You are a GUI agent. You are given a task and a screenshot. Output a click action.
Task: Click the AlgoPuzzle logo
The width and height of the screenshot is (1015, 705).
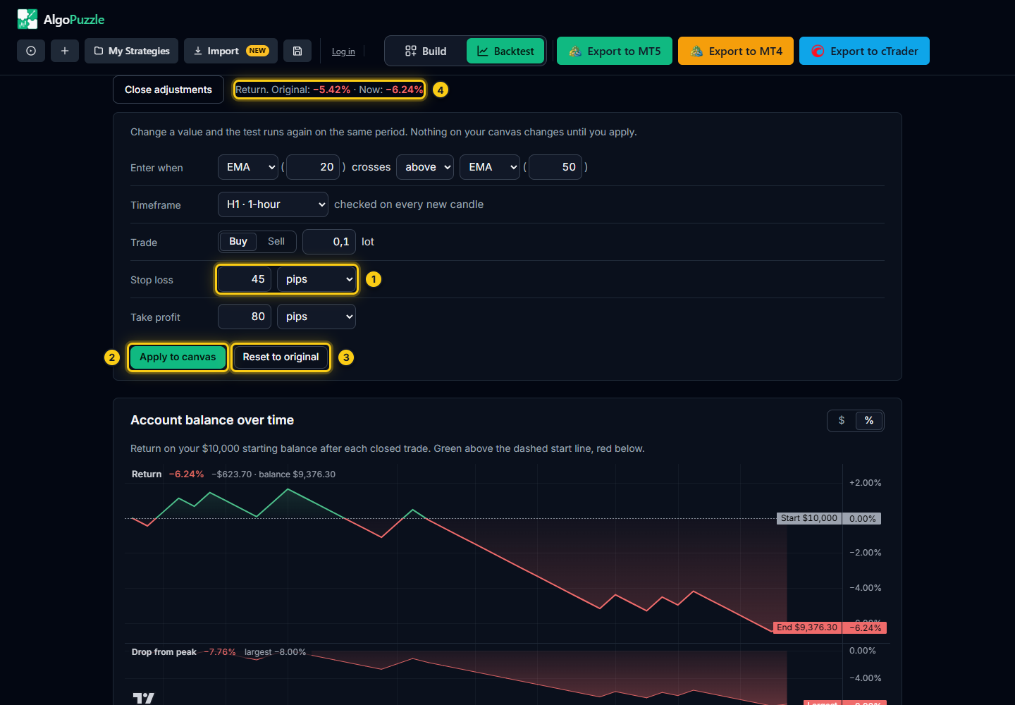pyautogui.click(x=61, y=19)
